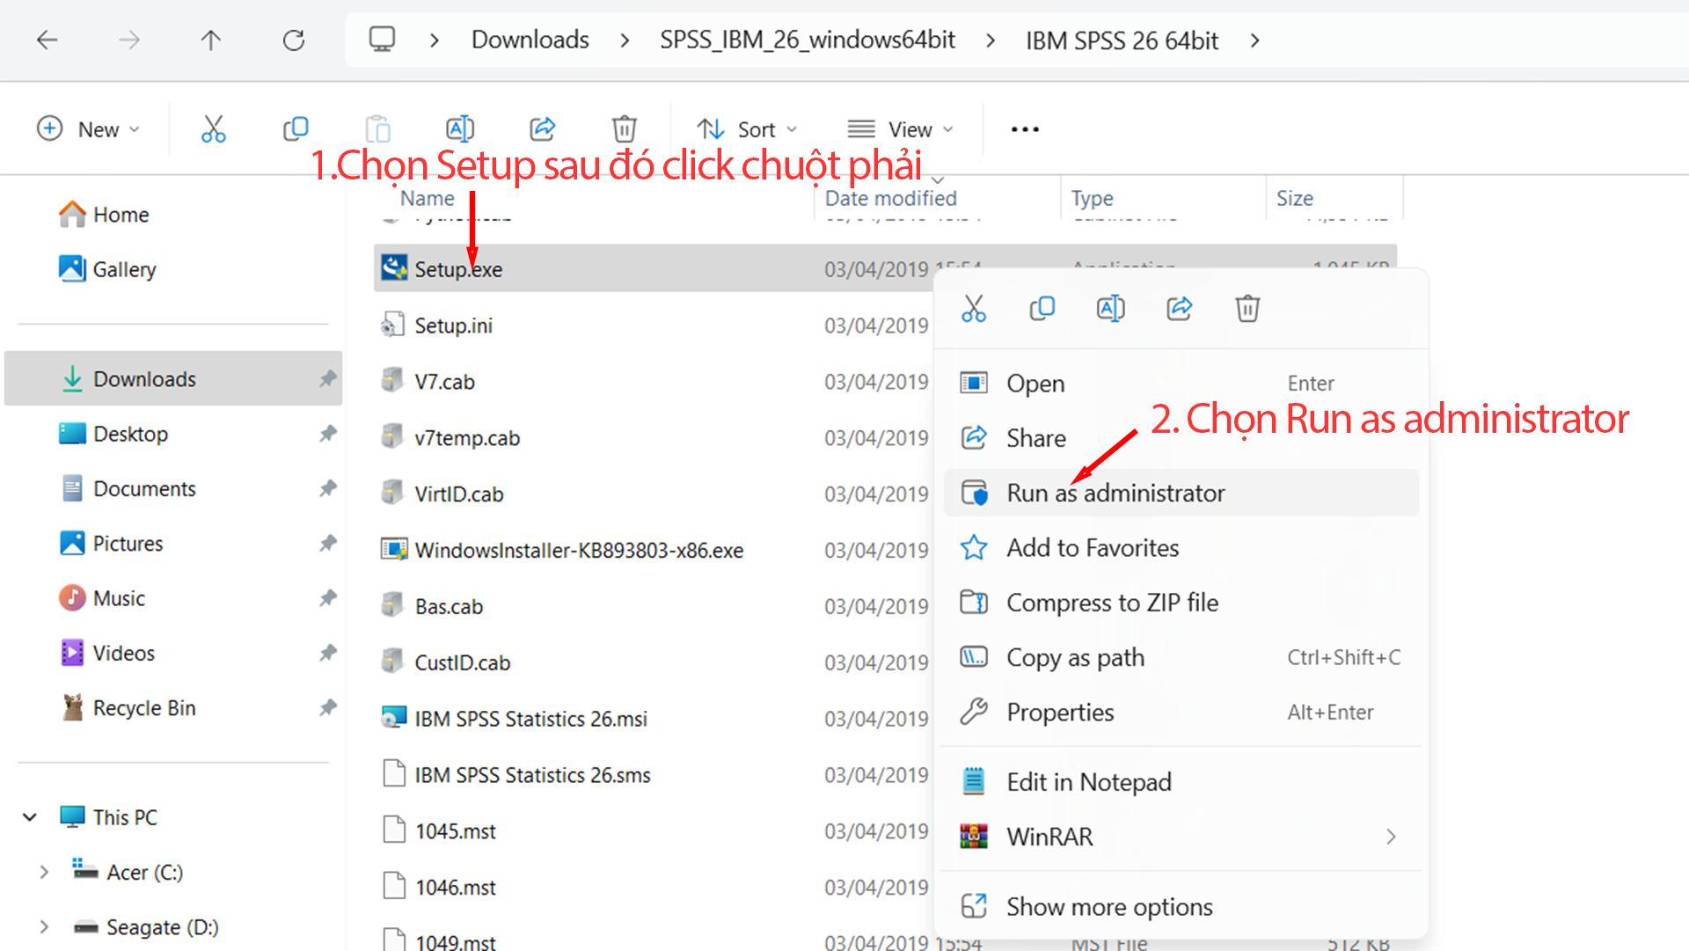Click Delete trash icon in context menu
The width and height of the screenshot is (1689, 951).
click(x=1247, y=309)
